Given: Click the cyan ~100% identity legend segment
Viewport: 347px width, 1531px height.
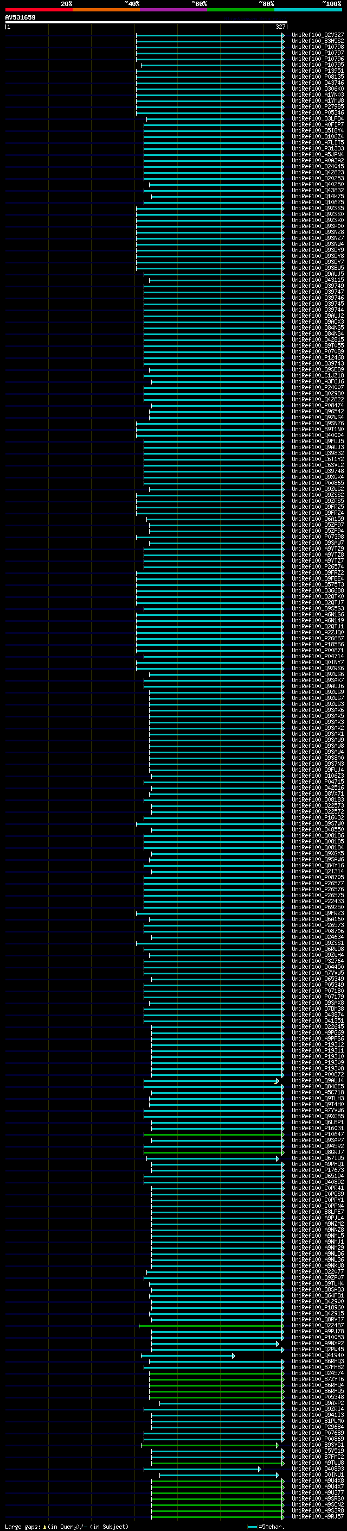Looking at the screenshot, I should coord(308,10).
